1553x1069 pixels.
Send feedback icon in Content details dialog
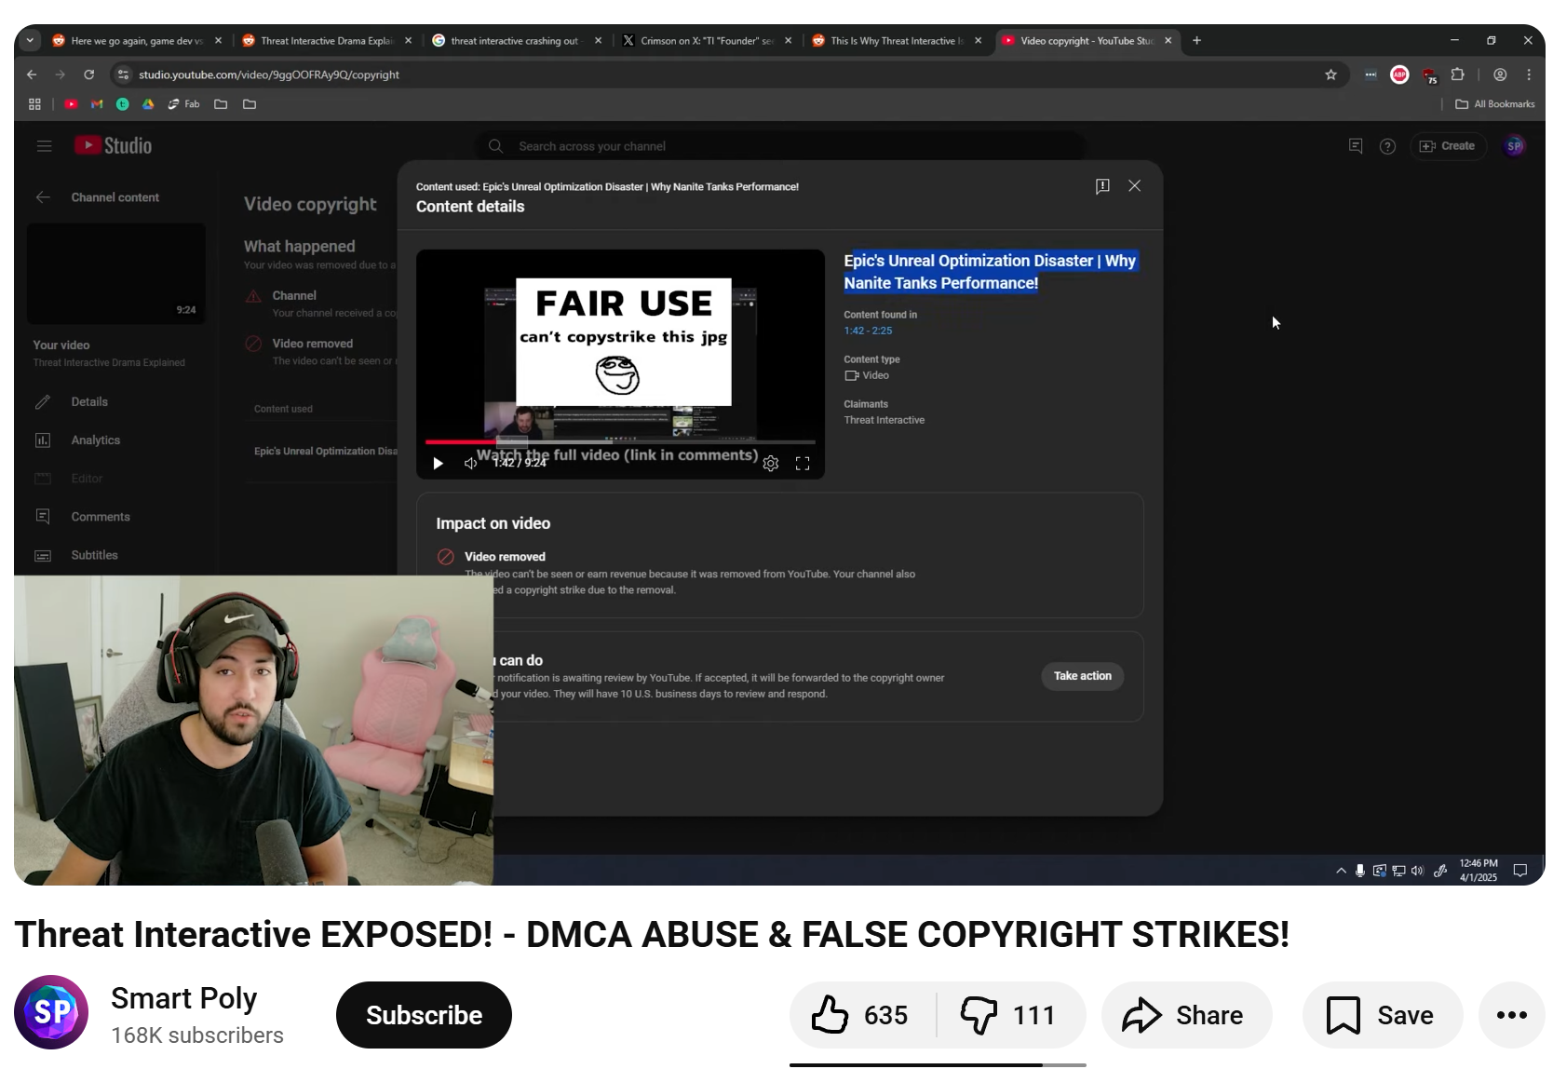pos(1102,186)
